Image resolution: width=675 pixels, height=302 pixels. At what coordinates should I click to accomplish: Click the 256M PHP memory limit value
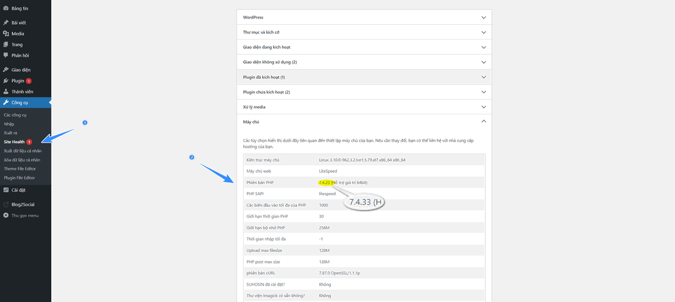click(x=324, y=227)
